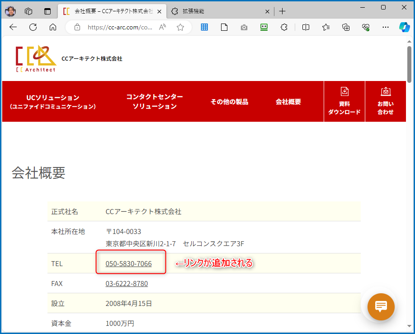Open a new browser tab
The width and height of the screenshot is (415, 334).
pyautogui.click(x=283, y=11)
